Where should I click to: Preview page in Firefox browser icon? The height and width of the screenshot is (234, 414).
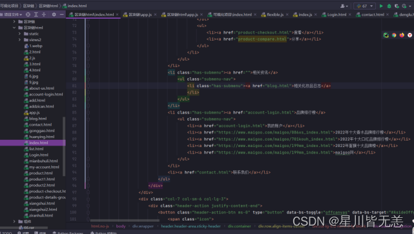pos(402,35)
